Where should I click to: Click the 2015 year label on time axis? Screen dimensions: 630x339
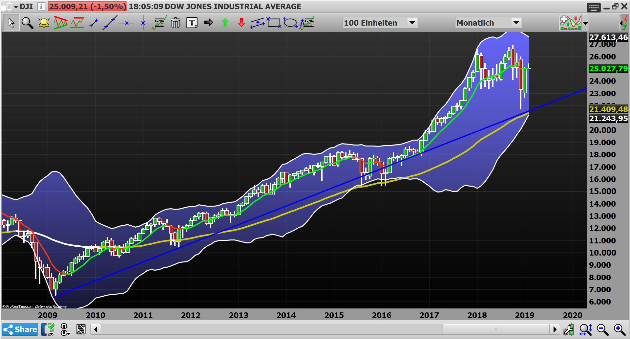point(334,315)
